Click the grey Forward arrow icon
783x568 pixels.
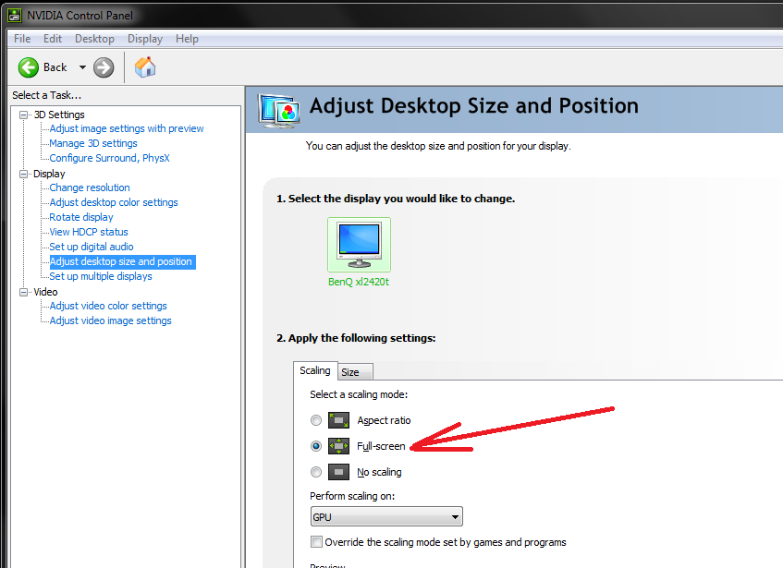pyautogui.click(x=104, y=67)
